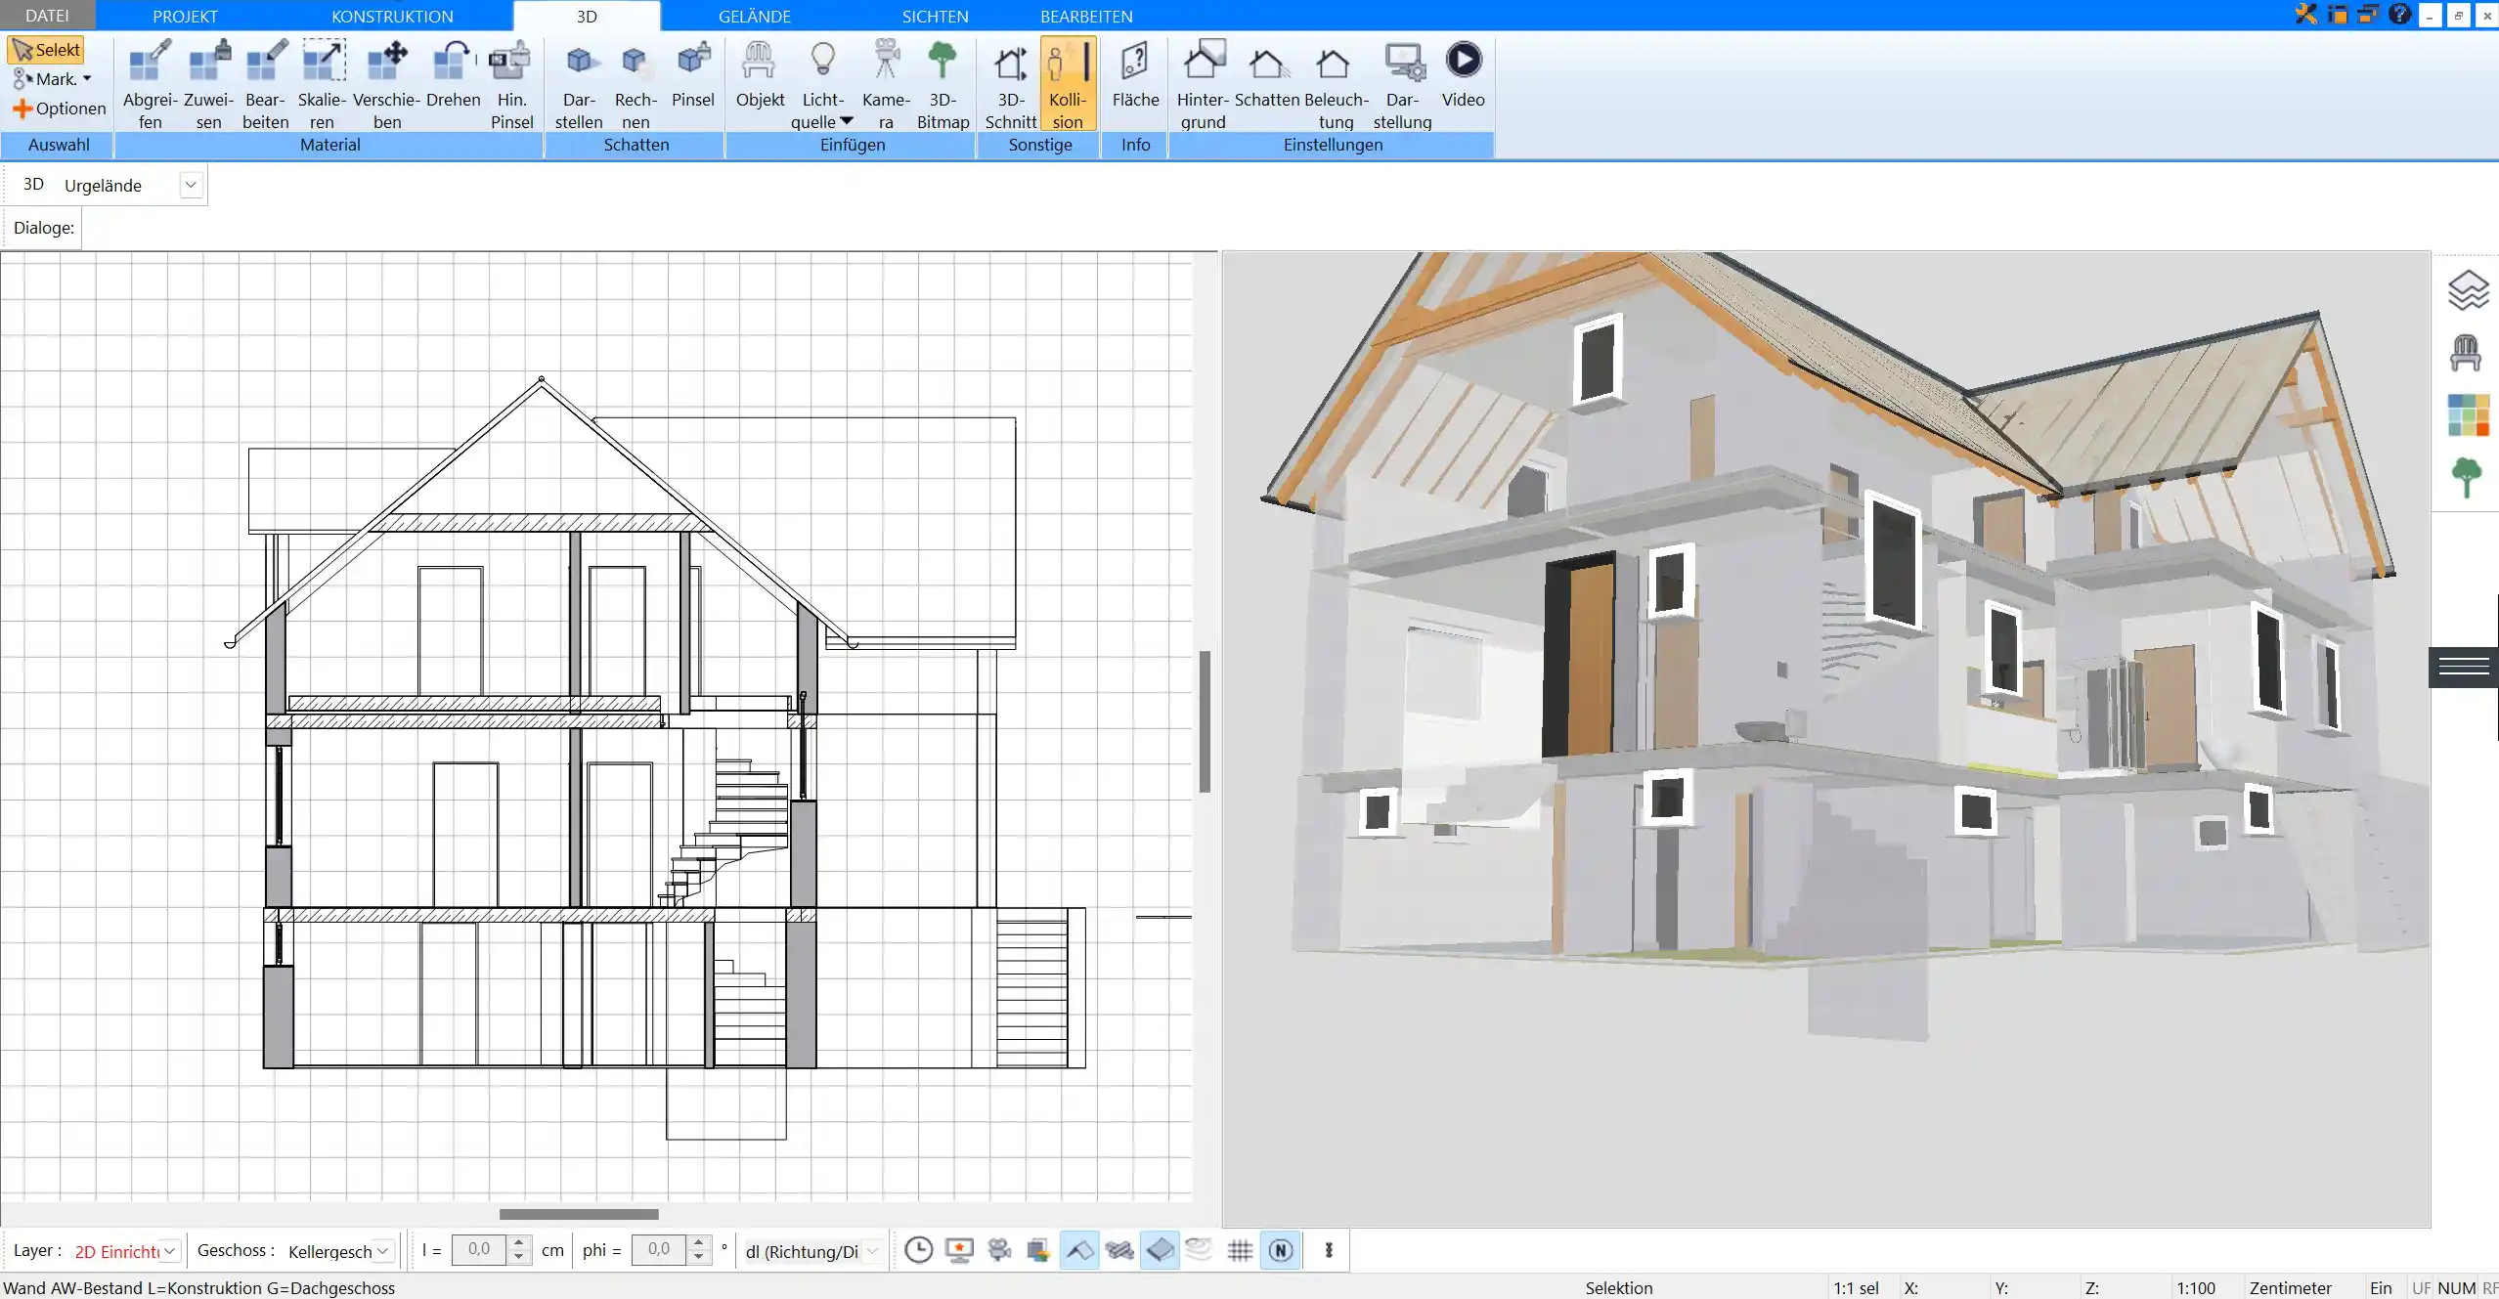The height and width of the screenshot is (1299, 2499).
Task: Click the help question mark icon
Action: point(2399,15)
